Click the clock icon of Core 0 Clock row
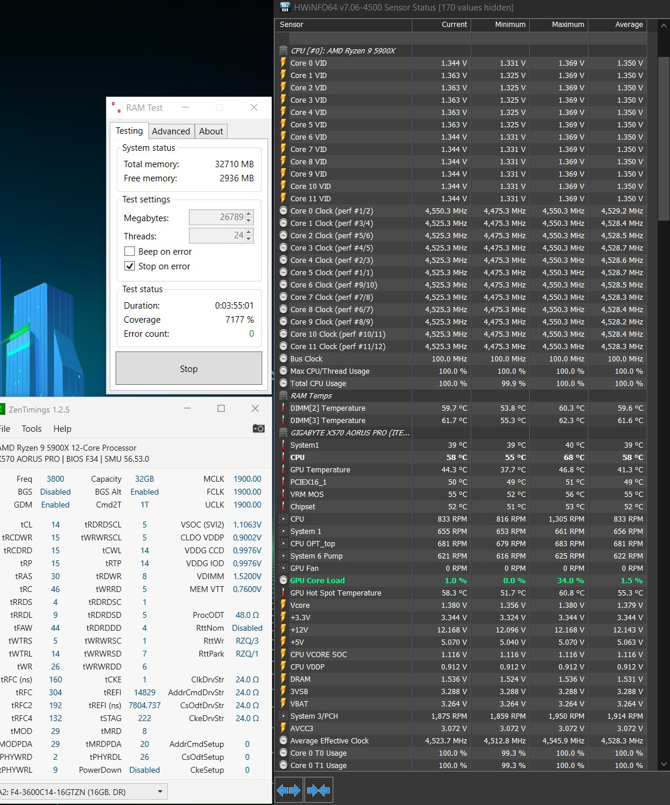670x805 pixels. 283,211
